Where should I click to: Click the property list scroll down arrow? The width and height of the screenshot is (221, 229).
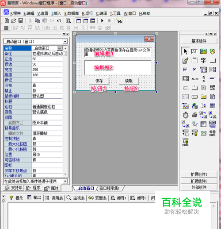pos(65,175)
